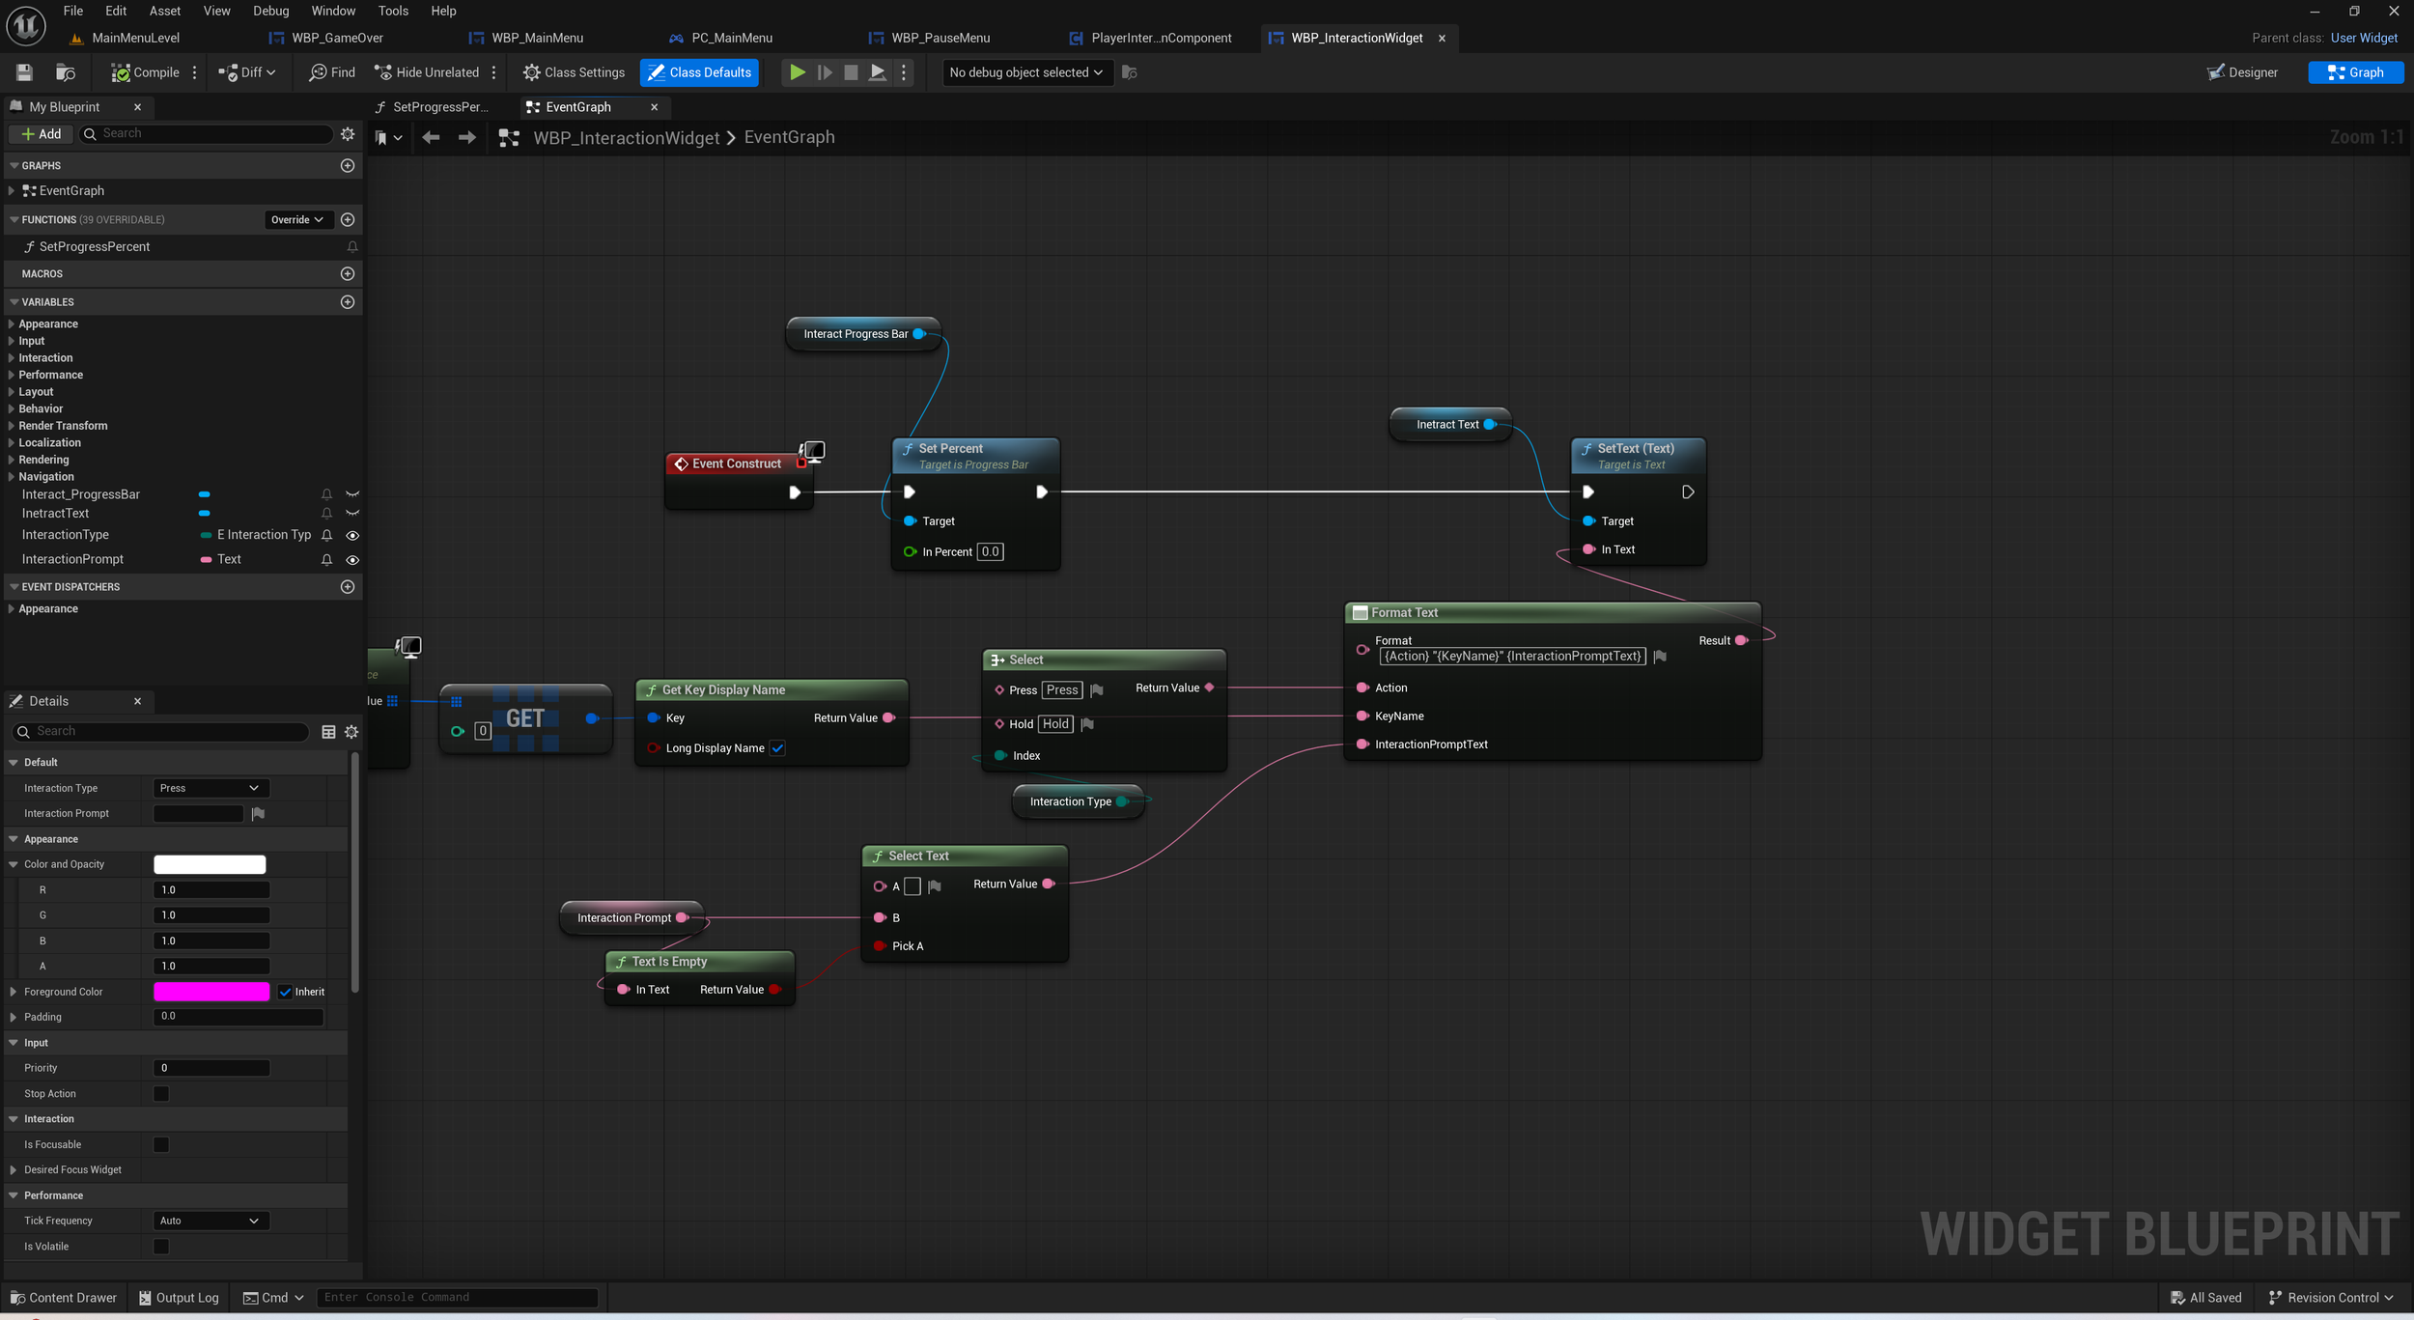Open debug object selection dropdown
This screenshot has height=1320, width=2414.
click(1026, 72)
